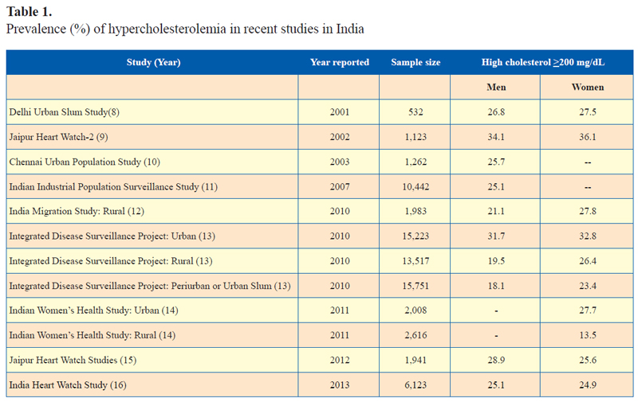Click sample size '2,616'
Image resolution: width=638 pixels, height=402 pixels.
coord(415,335)
